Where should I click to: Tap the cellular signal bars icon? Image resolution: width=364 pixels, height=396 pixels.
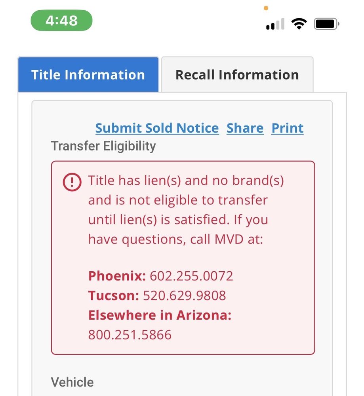[275, 25]
